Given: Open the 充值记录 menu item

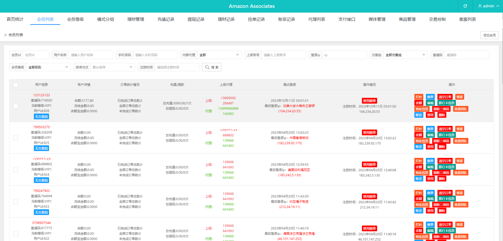Looking at the screenshot, I should tap(166, 19).
